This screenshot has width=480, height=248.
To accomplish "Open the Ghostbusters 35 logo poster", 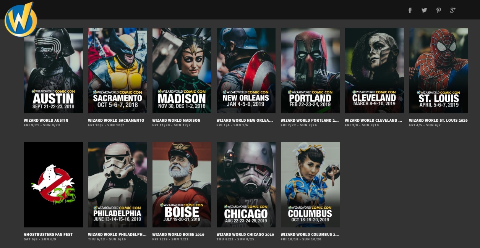I will 54,185.
